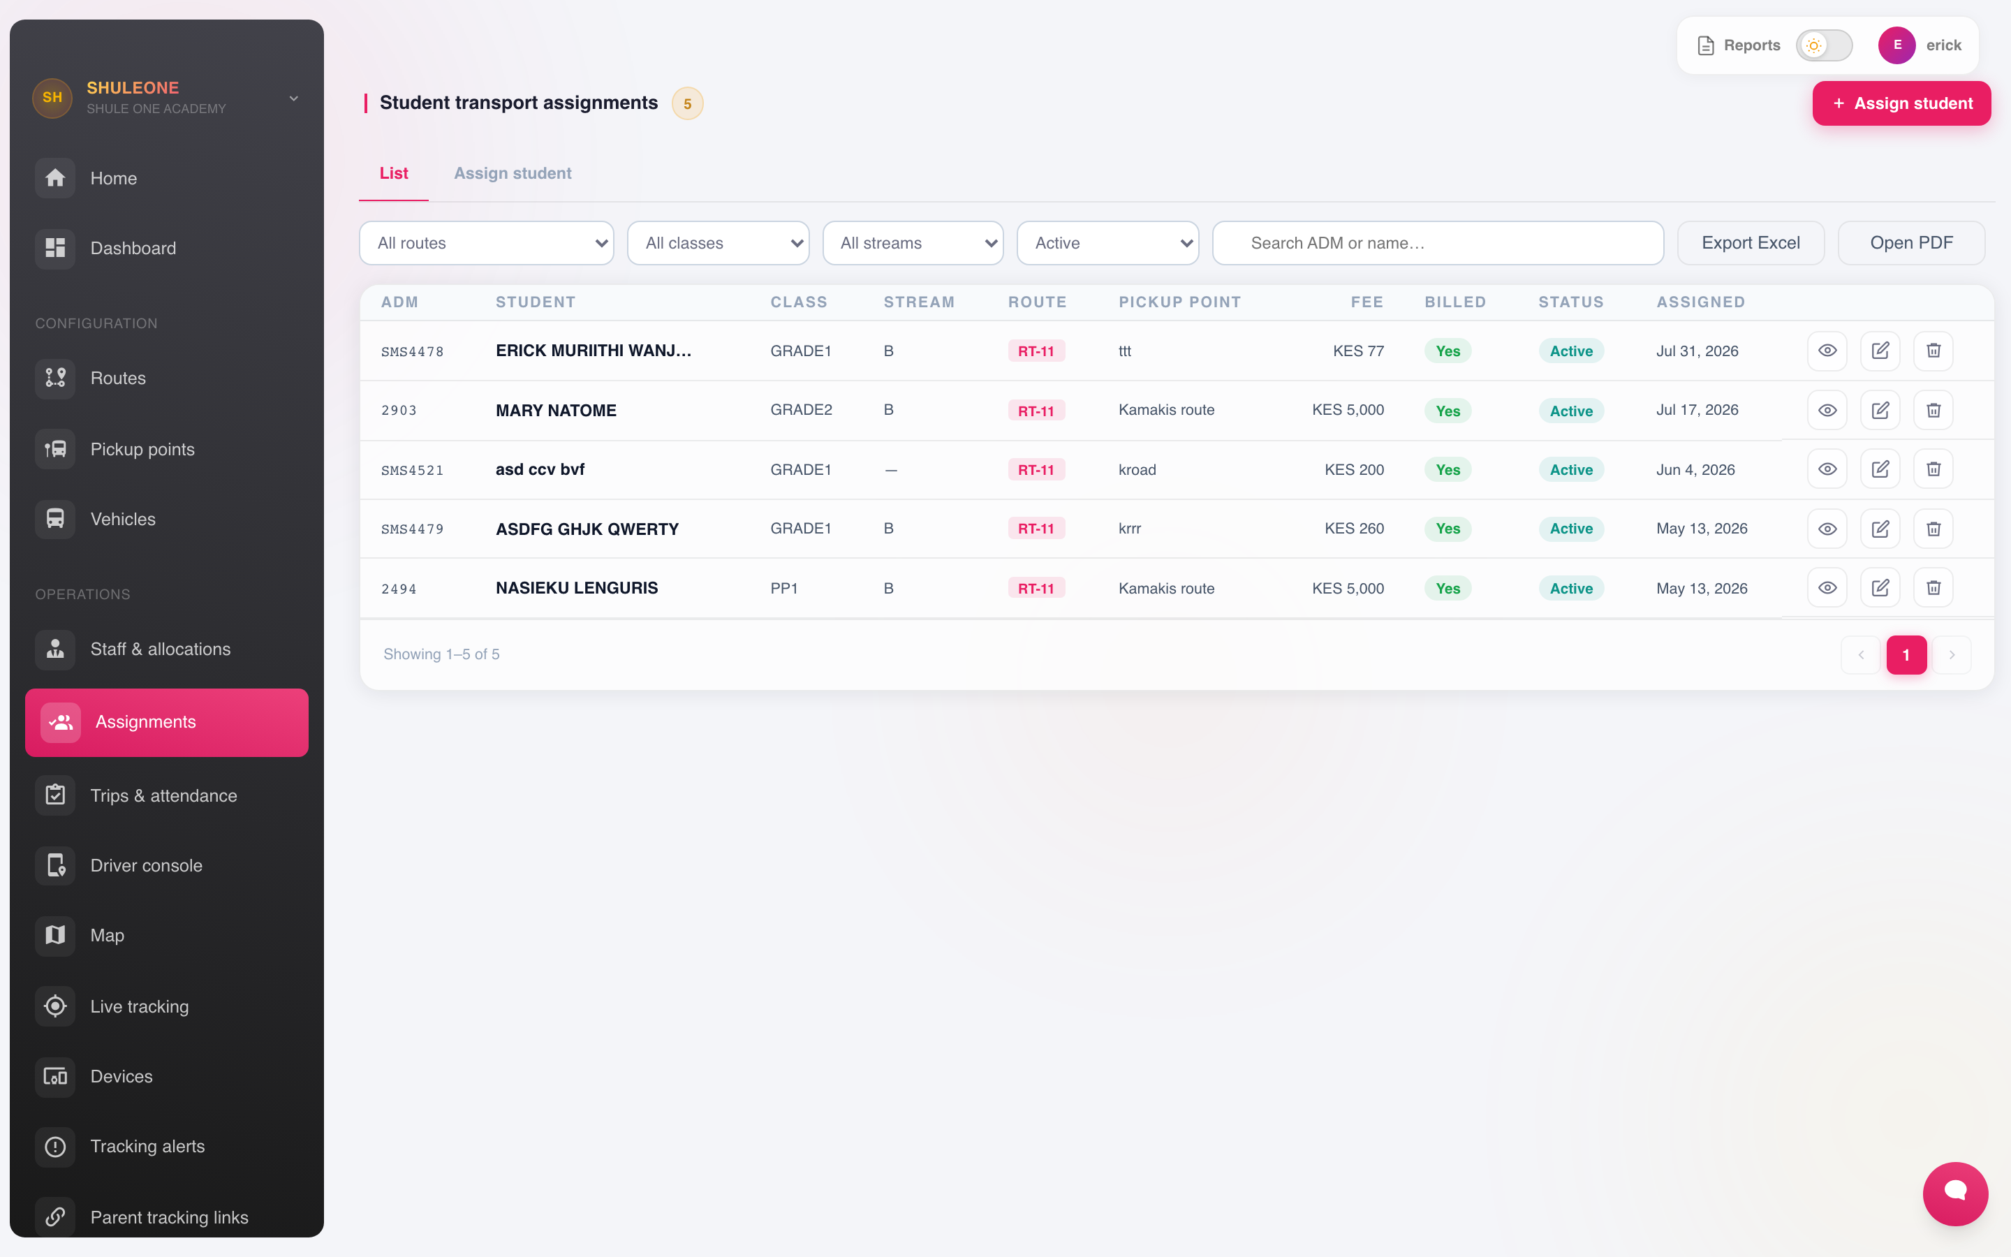Screen dimensions: 2011x1257
Task: View MARY NATOME assignment details
Action: [1827, 411]
